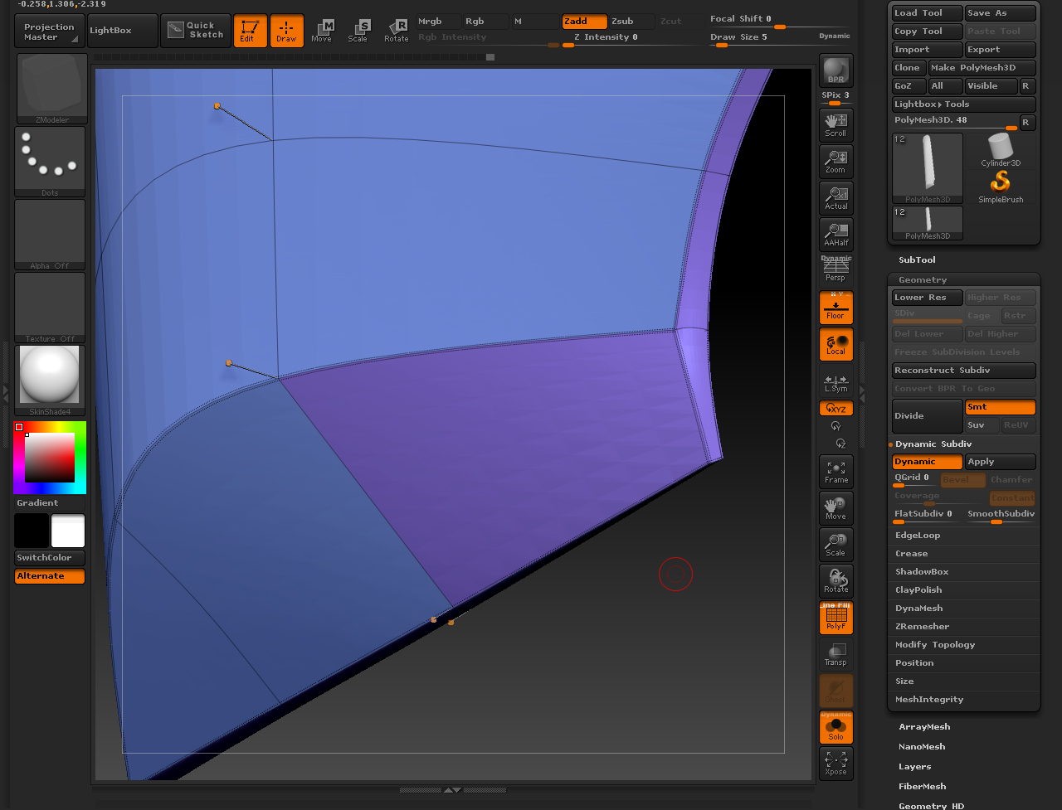Open the FiberMesh section

922,786
